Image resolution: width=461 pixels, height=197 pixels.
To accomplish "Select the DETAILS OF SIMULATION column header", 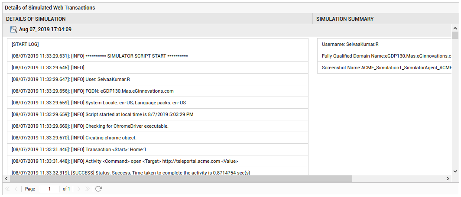I will point(158,19).
